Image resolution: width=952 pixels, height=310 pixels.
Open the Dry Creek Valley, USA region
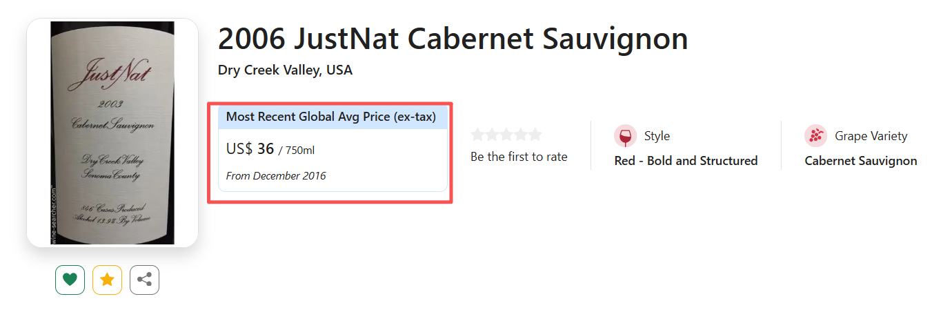pyautogui.click(x=285, y=70)
